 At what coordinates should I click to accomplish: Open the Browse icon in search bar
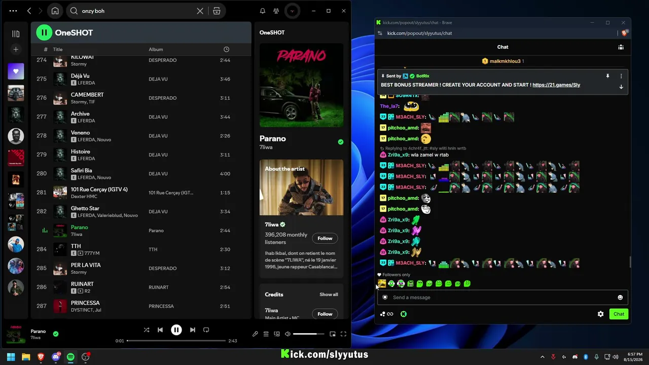tap(217, 11)
